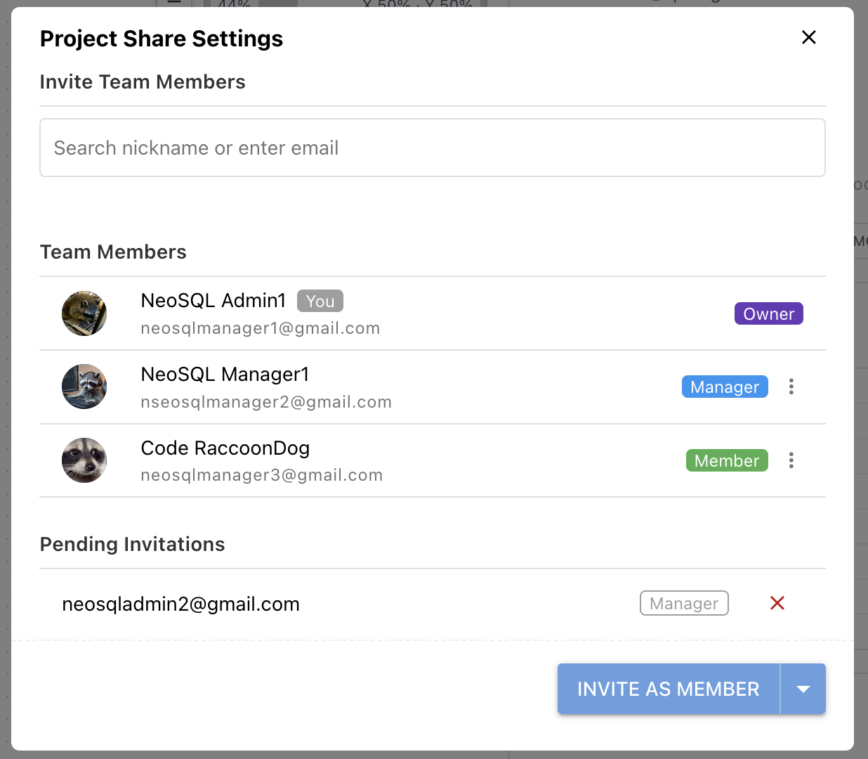868x759 pixels.
Task: Click the Invite as Member button
Action: 669,689
